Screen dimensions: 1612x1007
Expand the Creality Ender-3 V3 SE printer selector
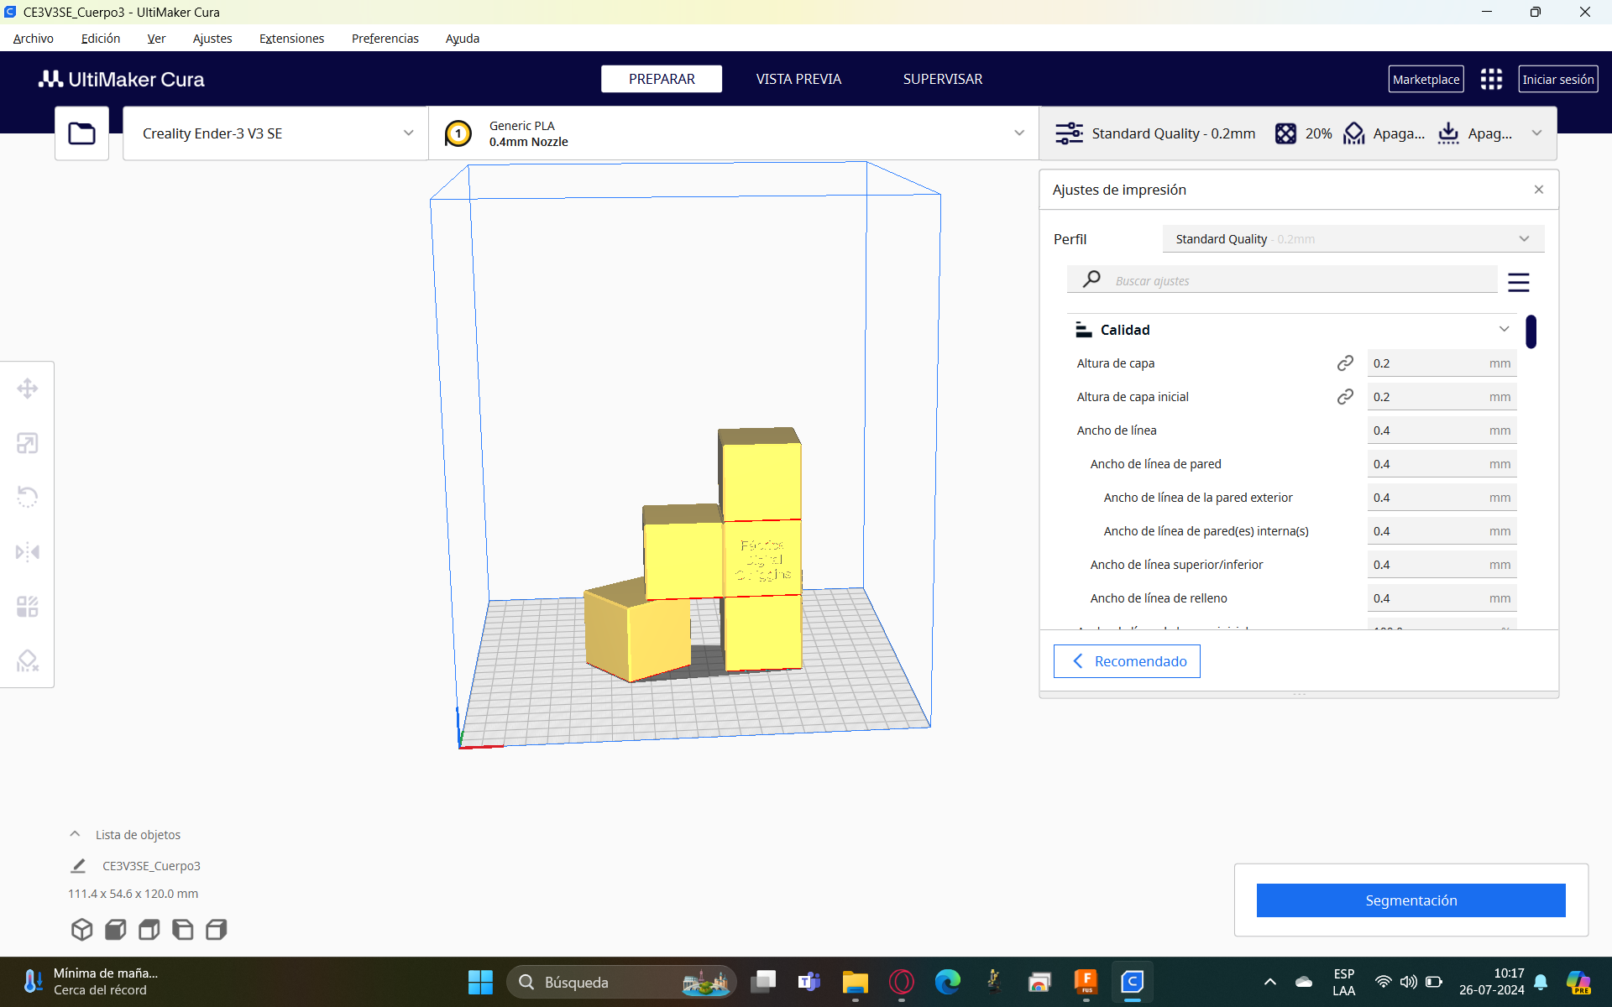click(275, 133)
